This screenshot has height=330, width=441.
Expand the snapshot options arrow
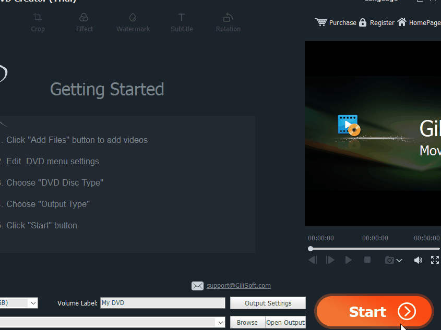[x=399, y=260]
